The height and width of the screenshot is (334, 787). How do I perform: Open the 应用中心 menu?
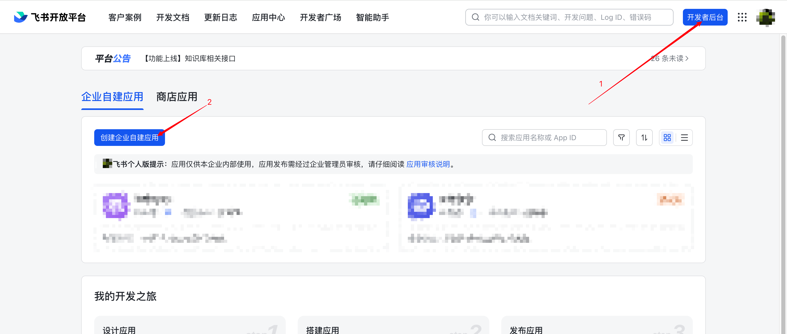(x=268, y=17)
